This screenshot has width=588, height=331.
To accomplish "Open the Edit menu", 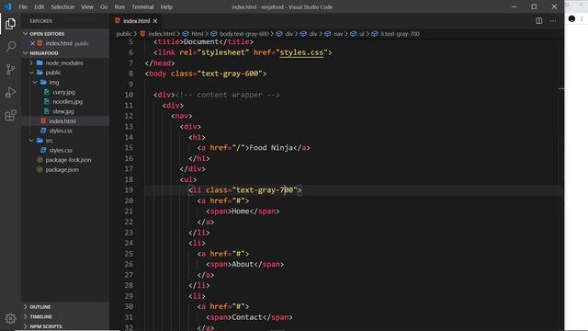I will pyautogui.click(x=39, y=6).
